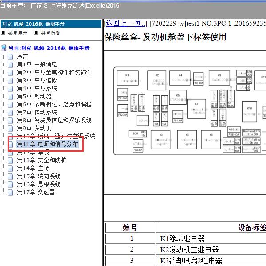Click the page icon beside 第6章 诊断概述
Image resolution: width=266 pixels, height=266 pixels.
[11, 105]
